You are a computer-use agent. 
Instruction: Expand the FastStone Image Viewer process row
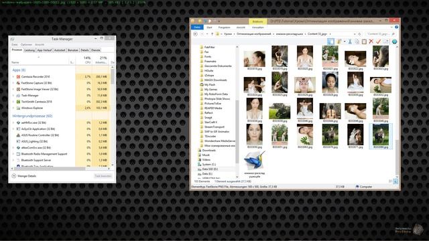click(x=13, y=89)
